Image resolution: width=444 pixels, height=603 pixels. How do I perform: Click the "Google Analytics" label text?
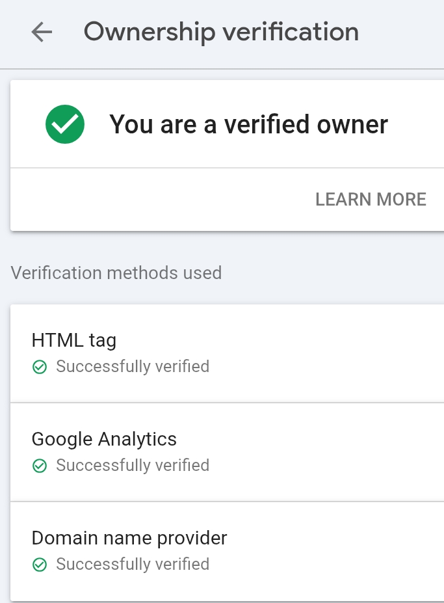(x=104, y=439)
